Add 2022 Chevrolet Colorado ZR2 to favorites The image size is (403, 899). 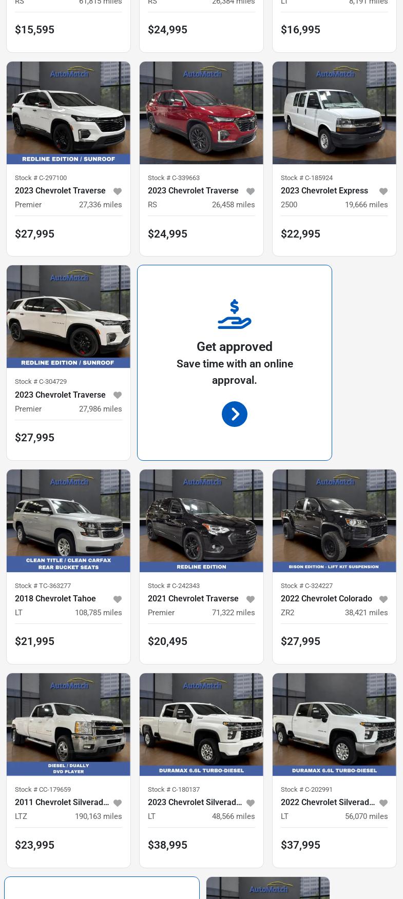click(x=383, y=599)
